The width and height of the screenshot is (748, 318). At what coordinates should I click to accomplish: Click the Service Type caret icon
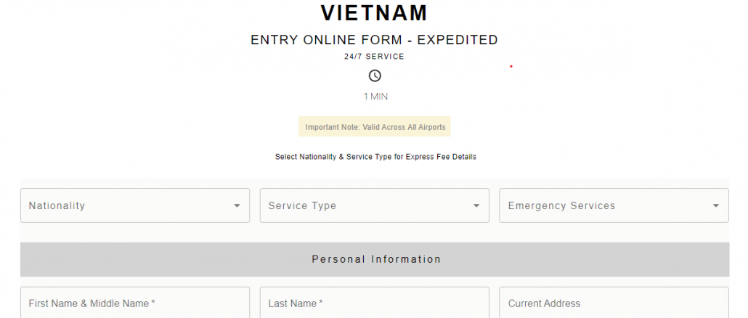click(x=476, y=206)
